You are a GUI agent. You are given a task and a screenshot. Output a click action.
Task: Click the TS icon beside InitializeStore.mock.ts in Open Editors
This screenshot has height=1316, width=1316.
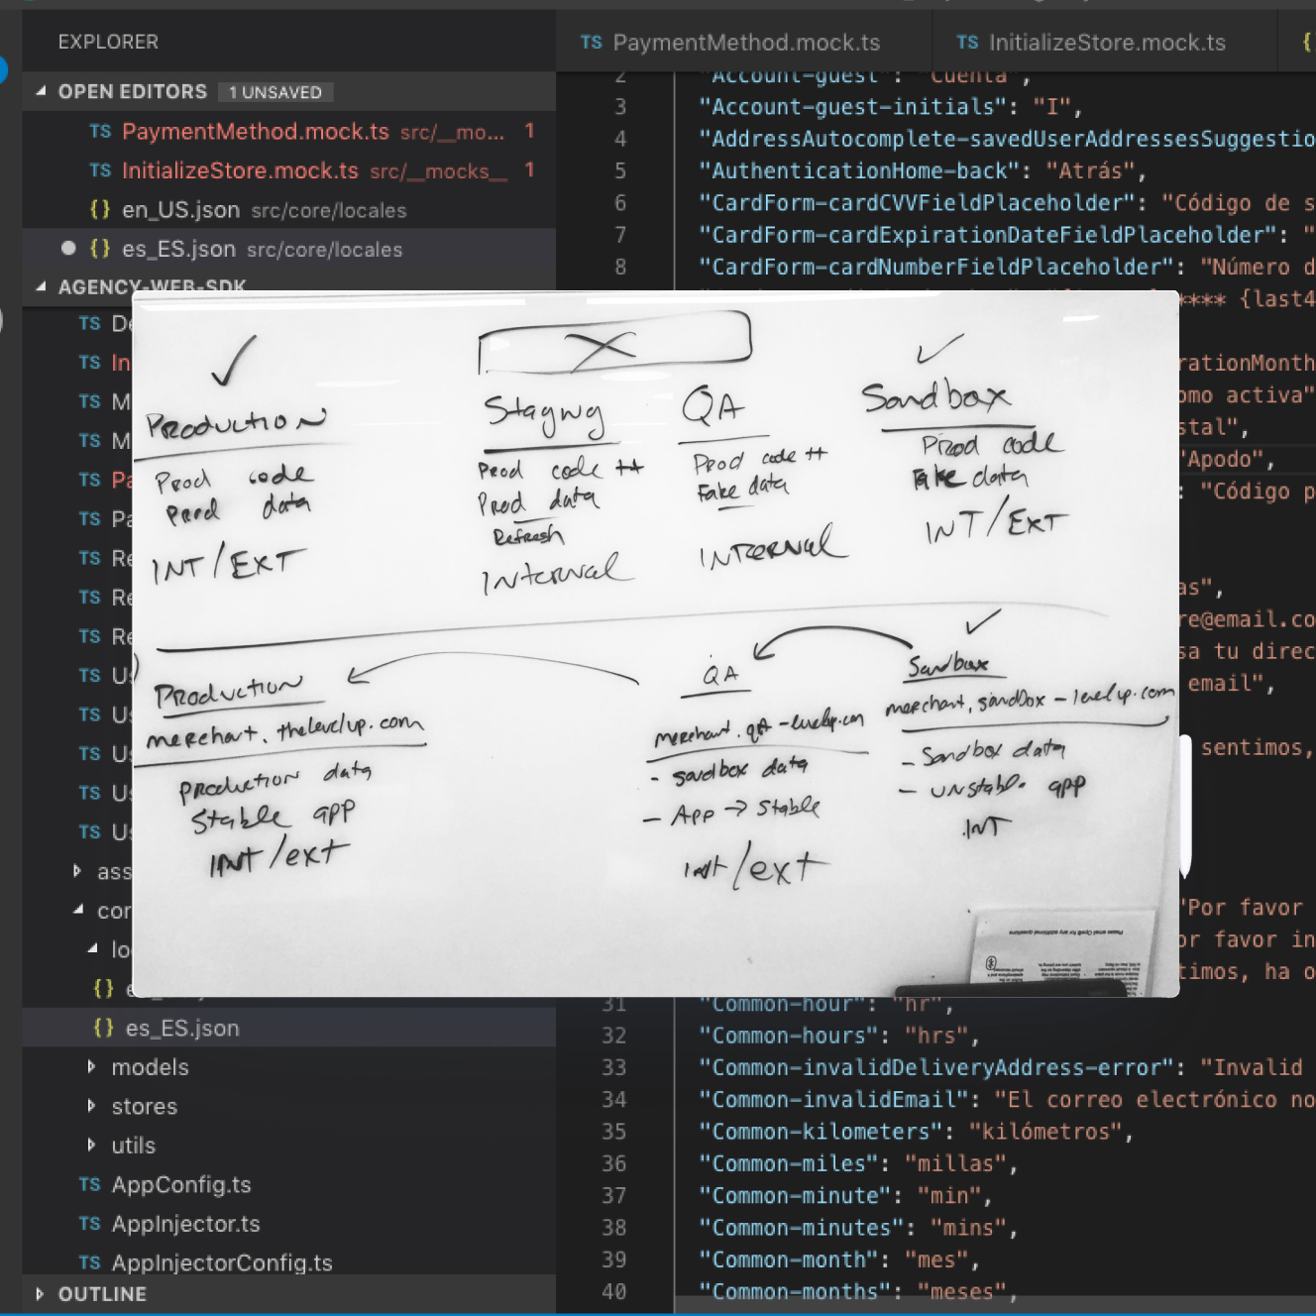pos(99,170)
